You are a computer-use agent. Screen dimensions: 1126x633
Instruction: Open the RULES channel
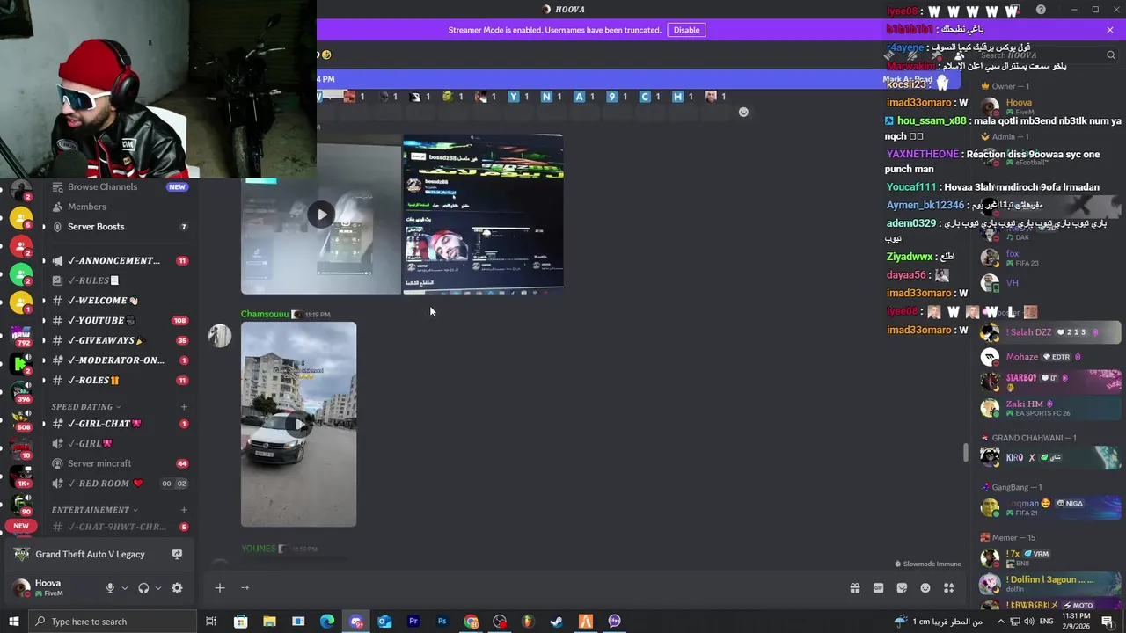[92, 280]
